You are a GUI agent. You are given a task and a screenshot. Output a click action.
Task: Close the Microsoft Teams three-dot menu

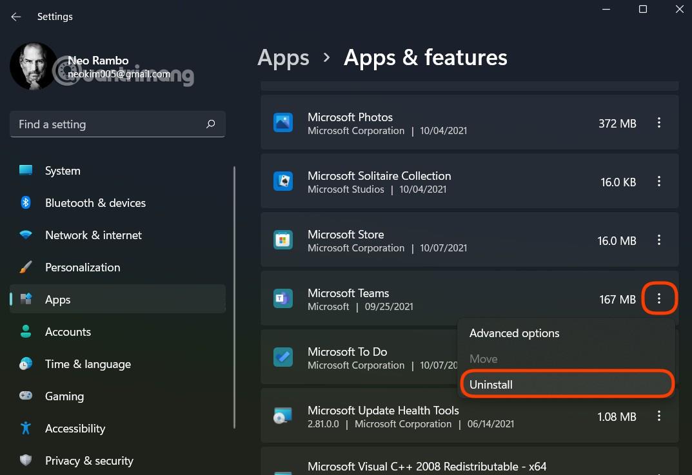coord(659,298)
